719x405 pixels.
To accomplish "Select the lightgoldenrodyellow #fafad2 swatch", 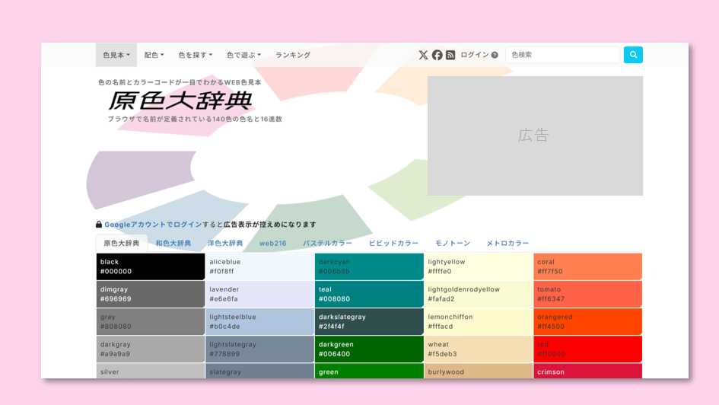I will pyautogui.click(x=479, y=294).
